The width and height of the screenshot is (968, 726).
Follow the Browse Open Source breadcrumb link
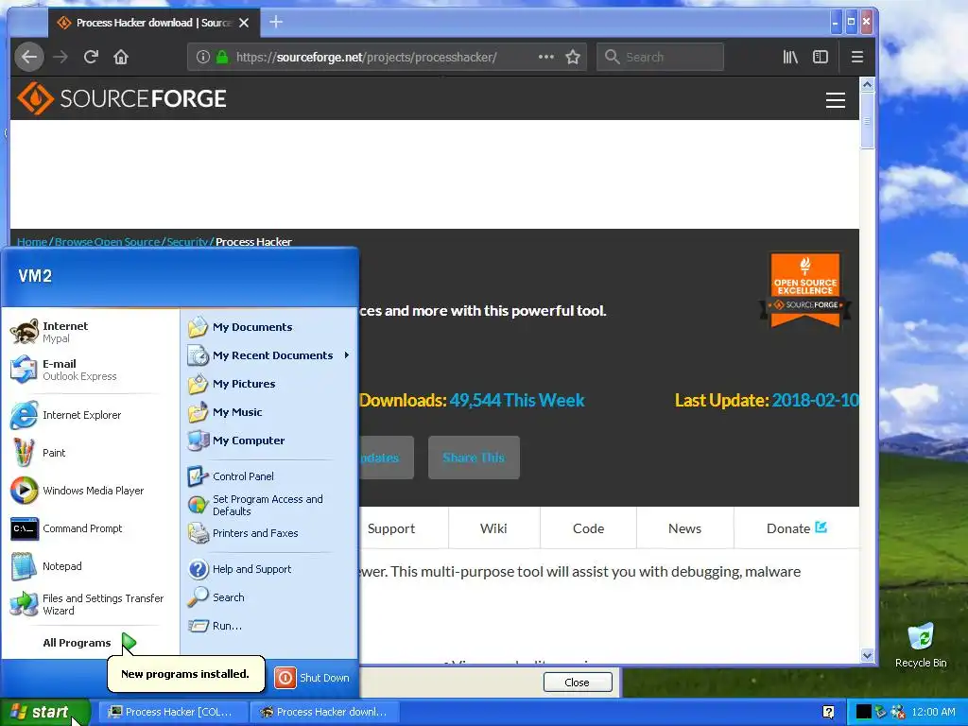click(x=107, y=242)
